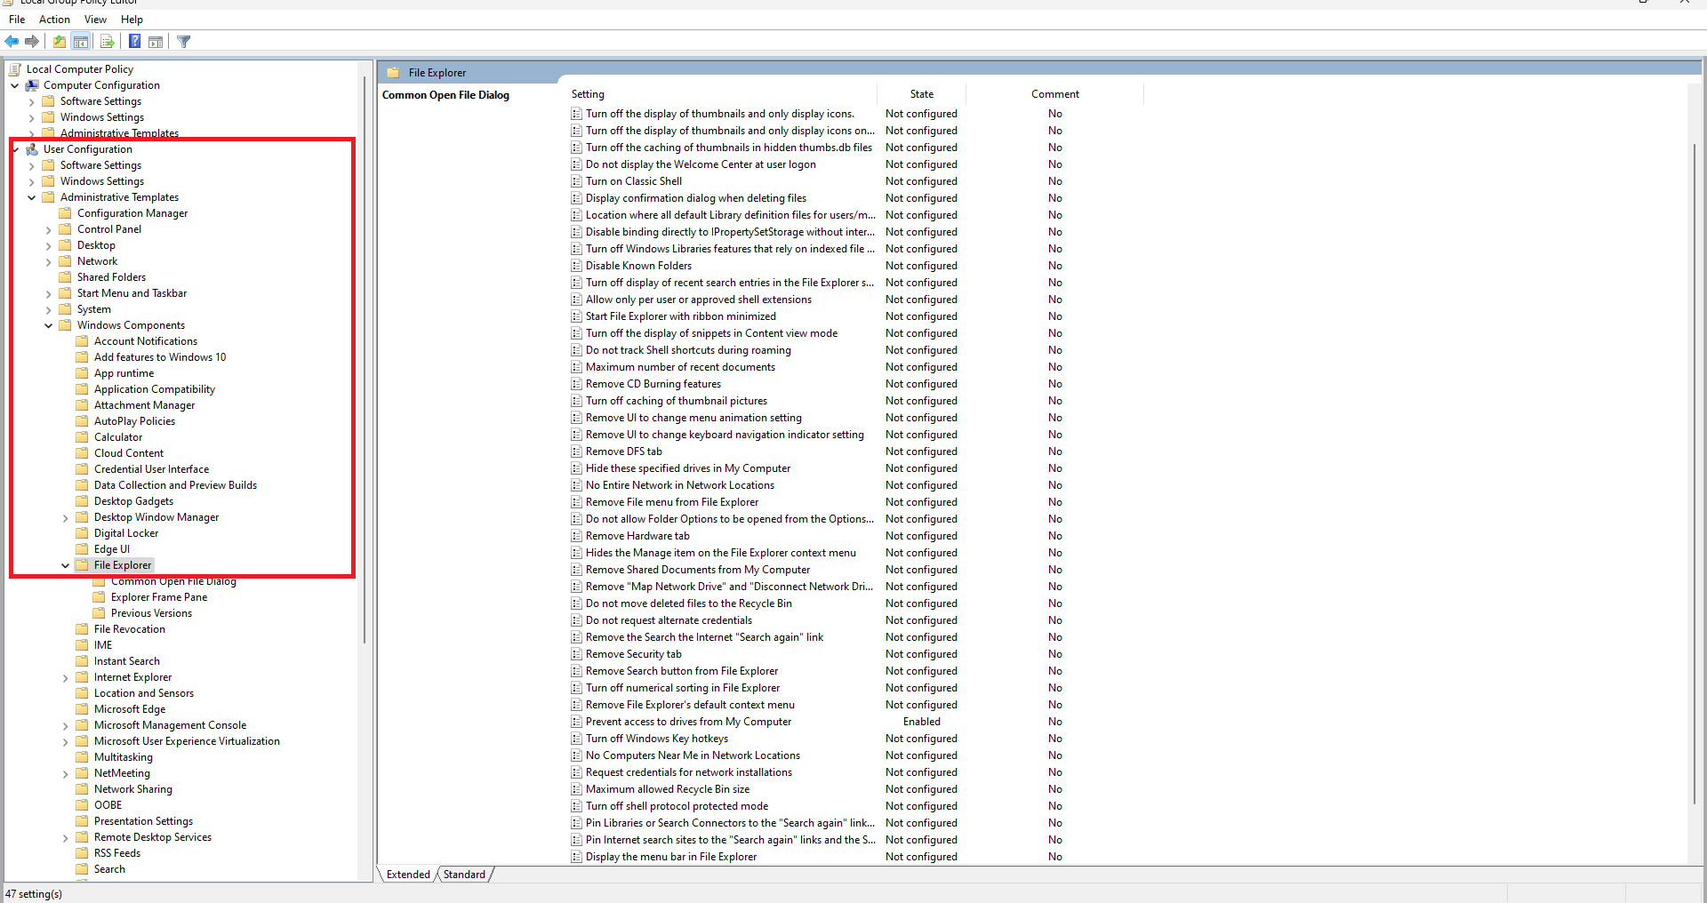Screen dimensions: 1707x903
Task: Open the View menu
Action: point(95,20)
